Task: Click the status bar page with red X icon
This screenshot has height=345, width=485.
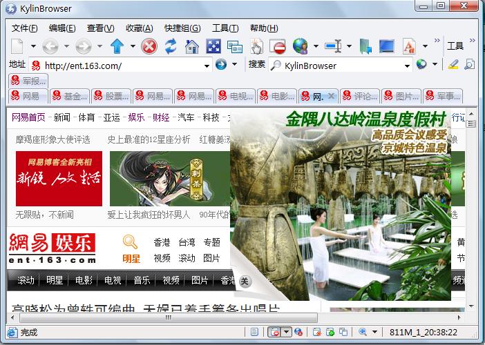Action: tap(316, 332)
